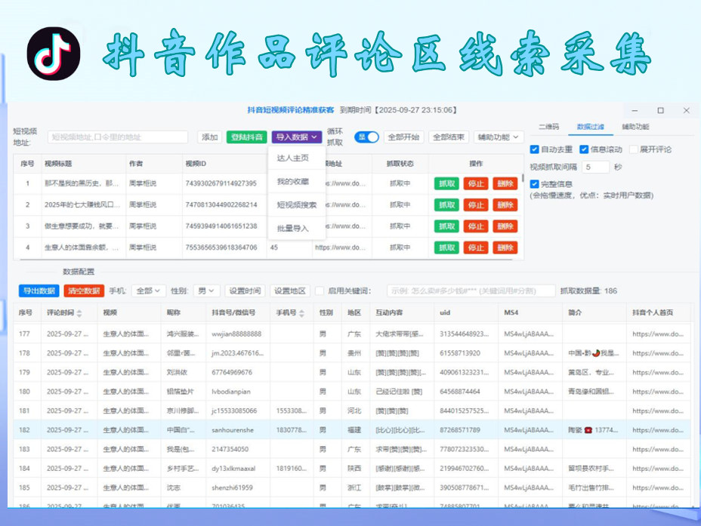Start all tasks with 全部开始

click(403, 137)
